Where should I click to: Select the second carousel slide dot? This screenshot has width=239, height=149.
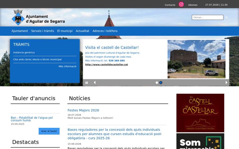[x=161, y=83]
